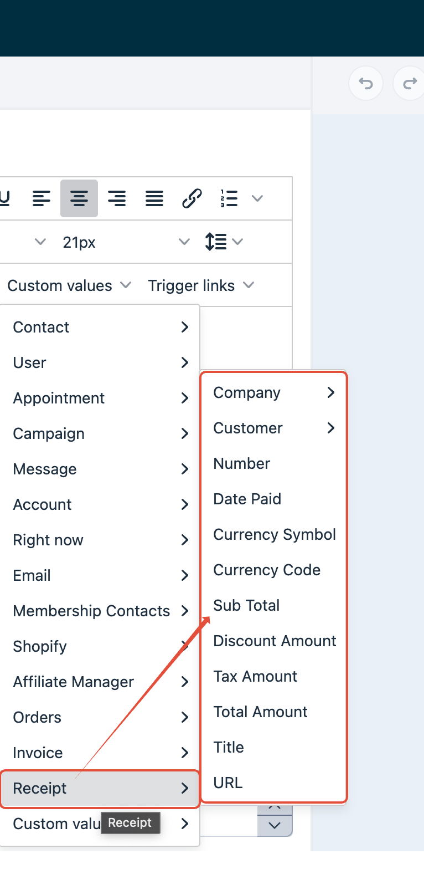Expand the Company submenu

(x=275, y=392)
